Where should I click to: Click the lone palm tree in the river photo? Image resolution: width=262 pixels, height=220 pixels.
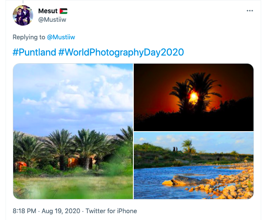click(x=188, y=146)
